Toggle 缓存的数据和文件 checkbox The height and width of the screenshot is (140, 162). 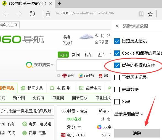[117, 65]
